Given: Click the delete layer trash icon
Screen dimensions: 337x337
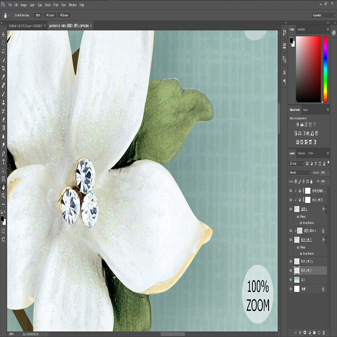Looking at the screenshot, I should click(324, 333).
